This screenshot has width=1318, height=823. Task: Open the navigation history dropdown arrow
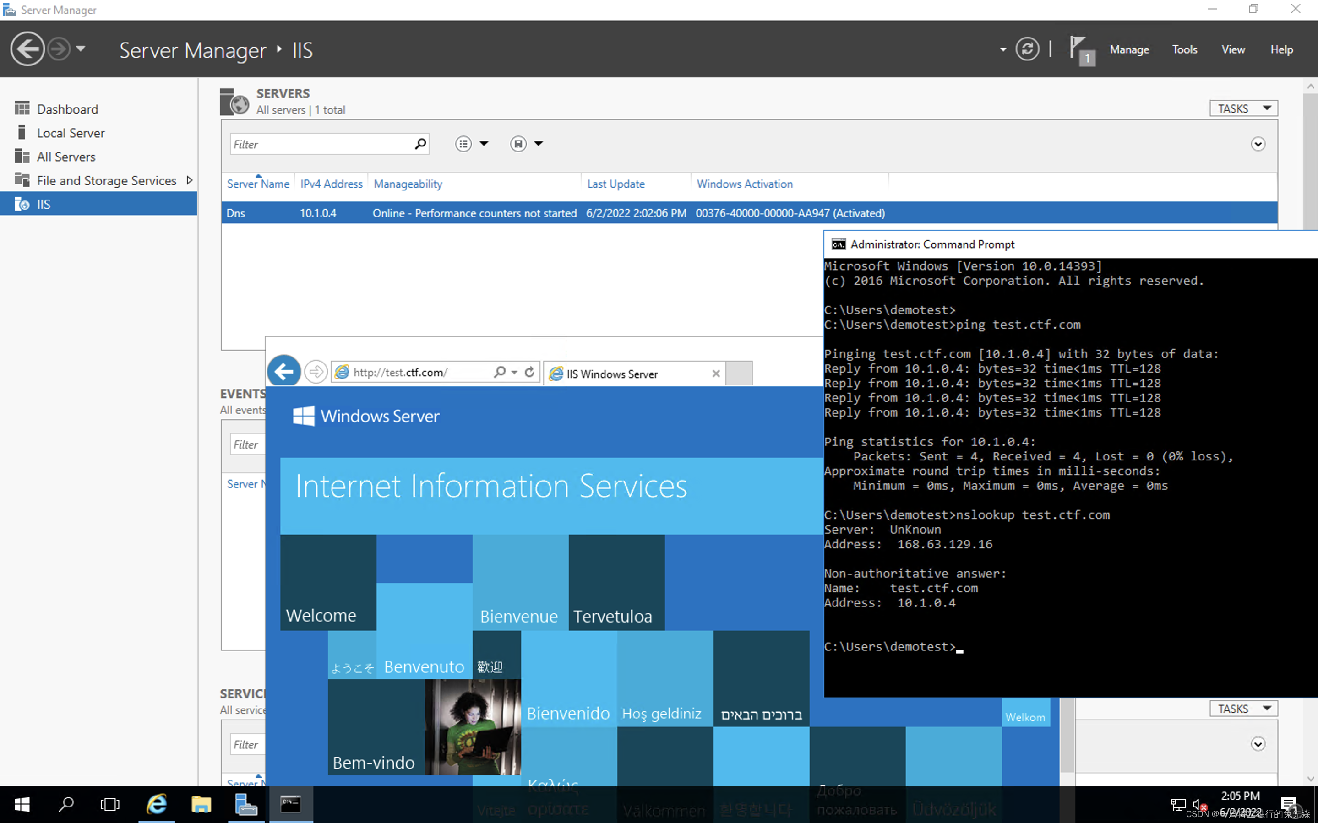81,49
